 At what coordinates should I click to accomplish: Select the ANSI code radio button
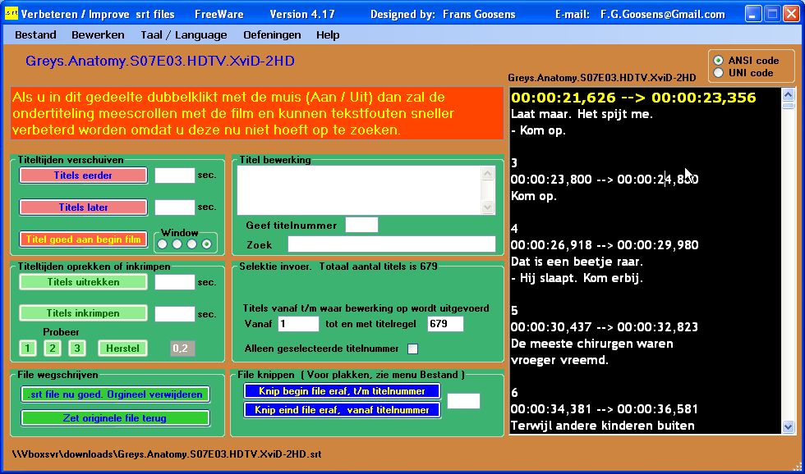[x=719, y=61]
